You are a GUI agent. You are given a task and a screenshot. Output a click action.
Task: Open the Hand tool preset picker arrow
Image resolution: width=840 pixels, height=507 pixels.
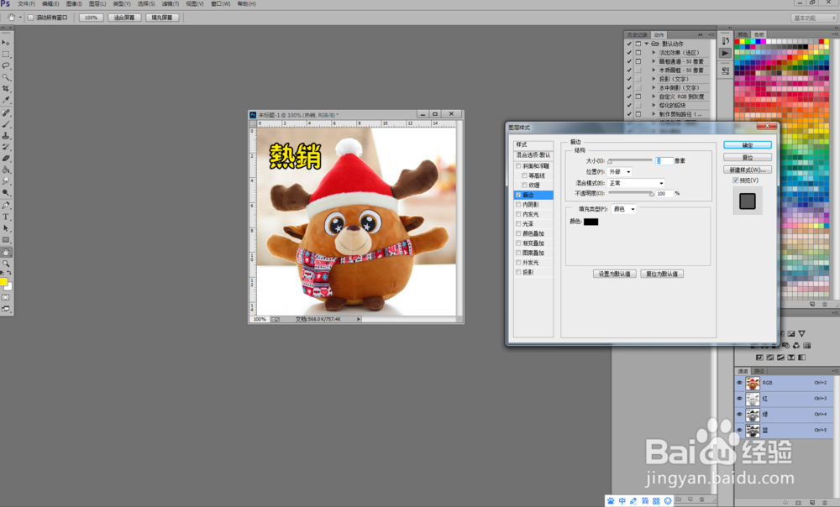[20, 18]
